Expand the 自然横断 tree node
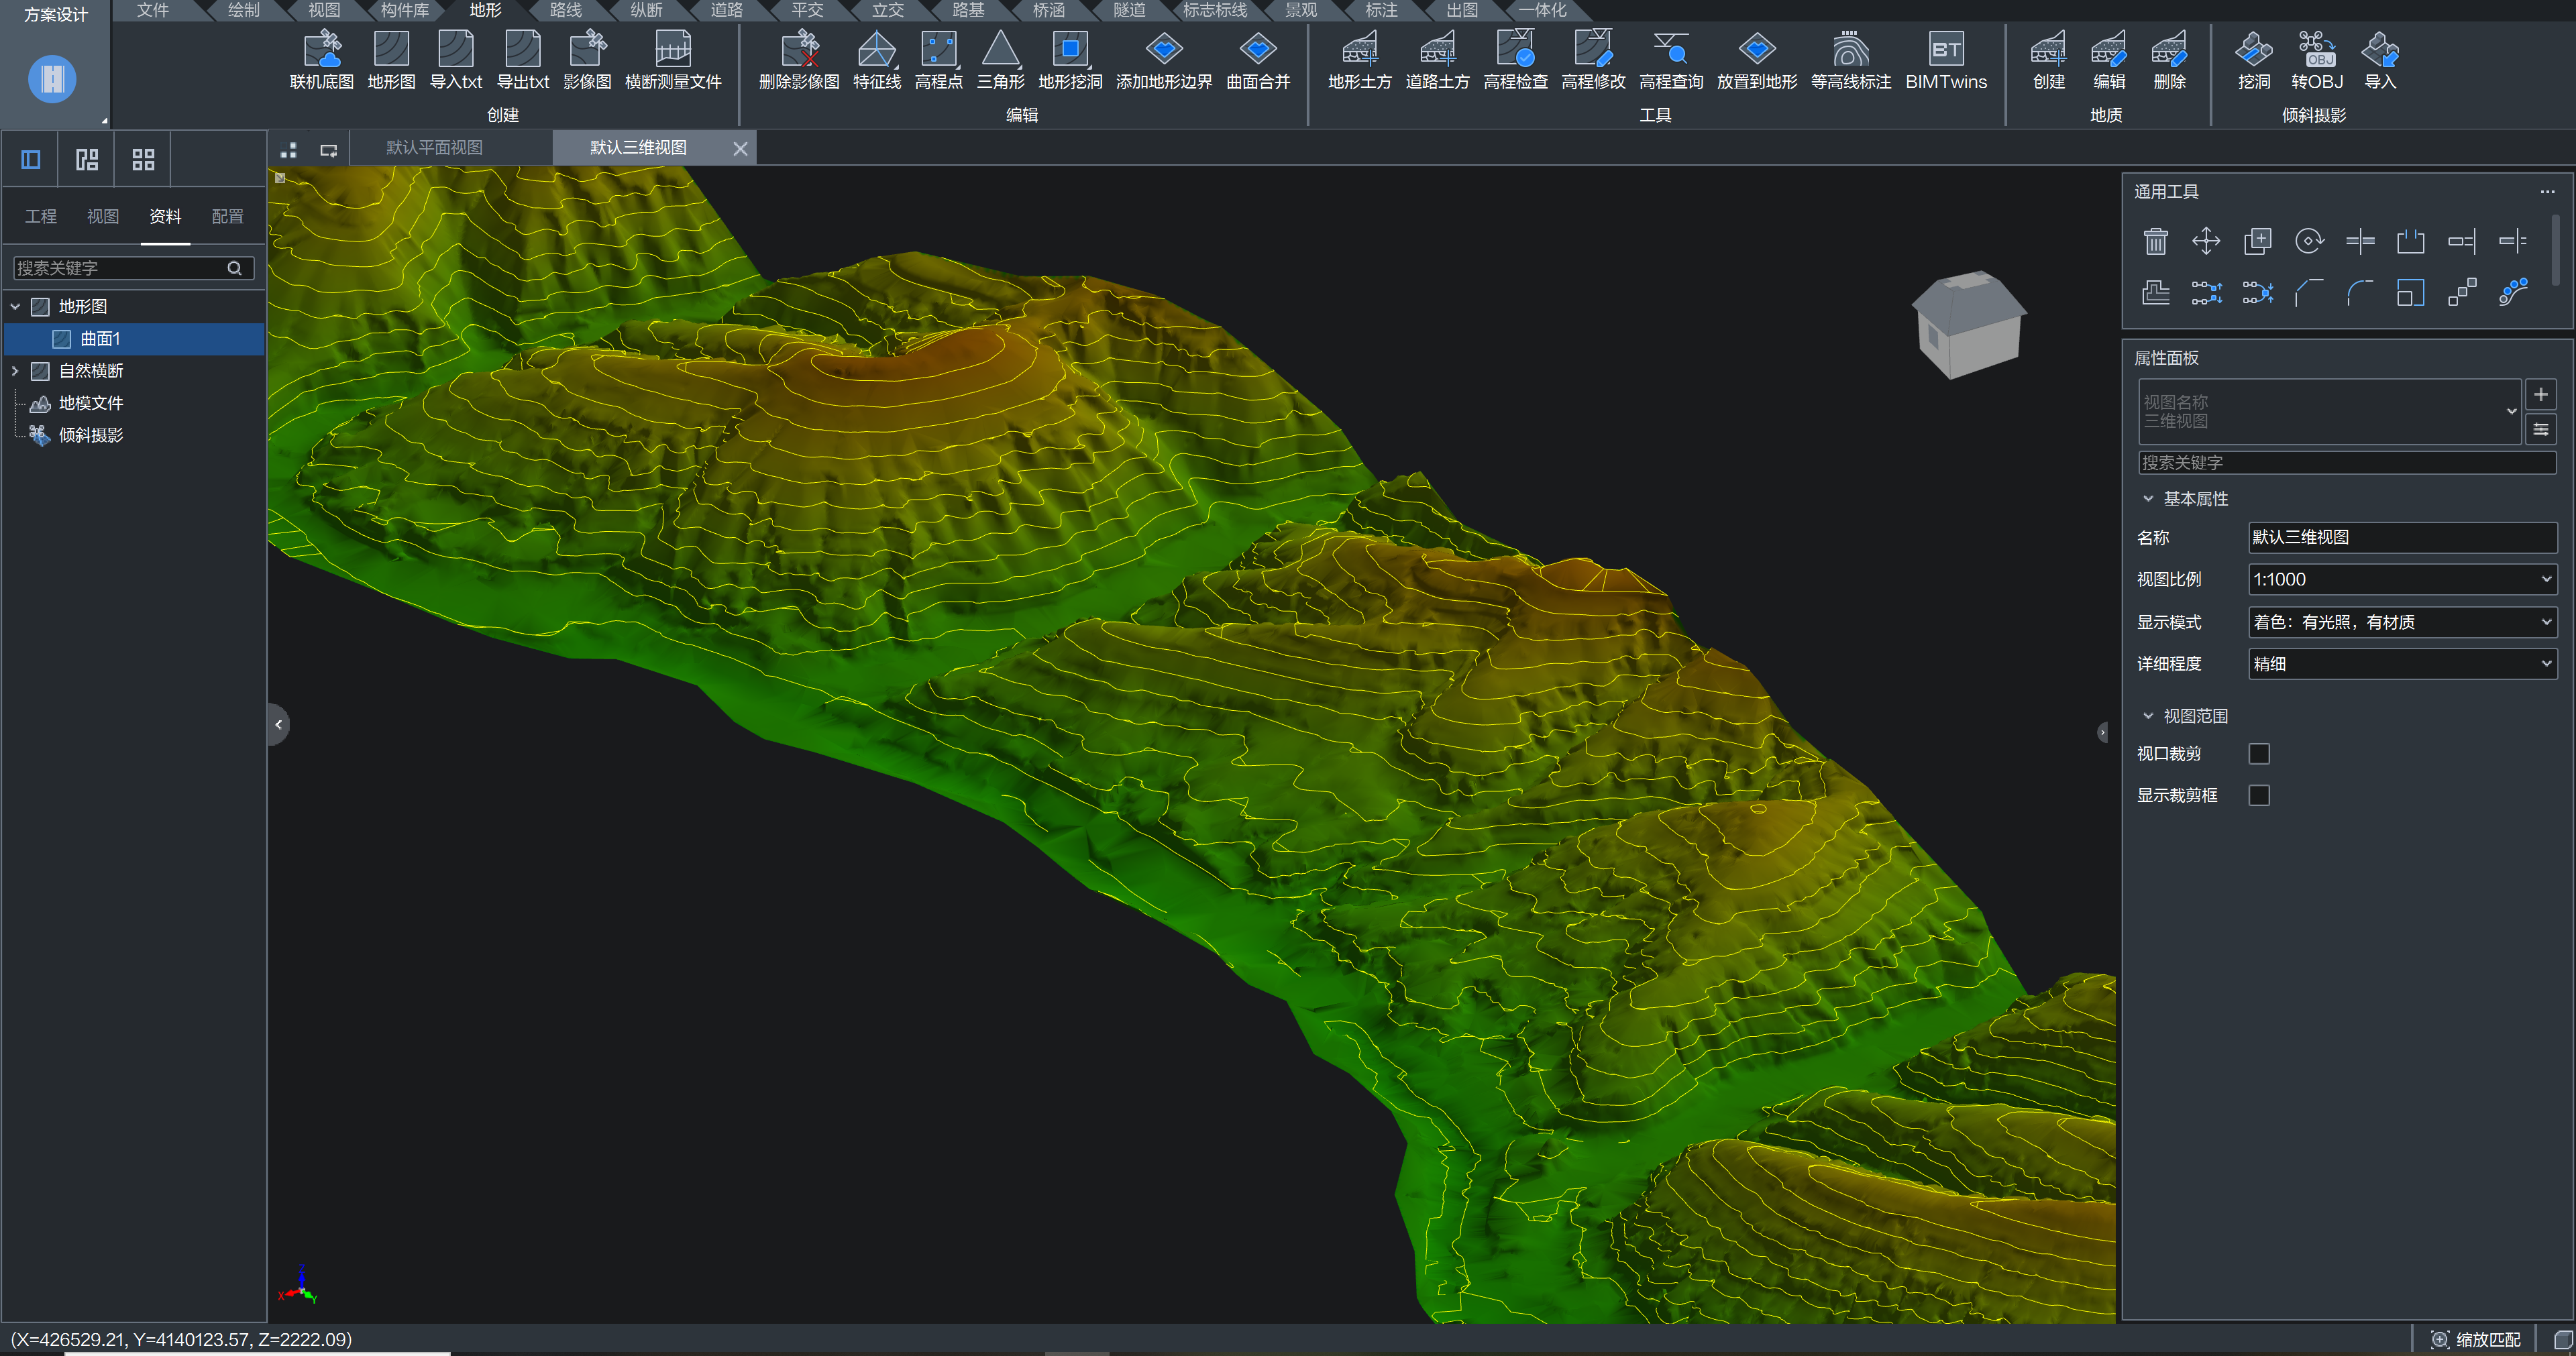Screen dimensions: 2576x1356 pyautogui.click(x=15, y=371)
